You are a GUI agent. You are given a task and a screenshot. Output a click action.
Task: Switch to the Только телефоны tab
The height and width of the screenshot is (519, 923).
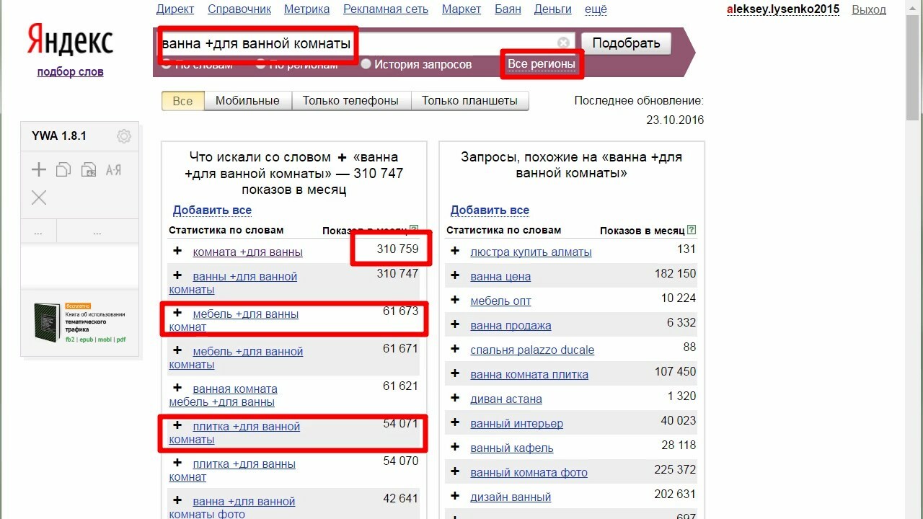pos(350,101)
